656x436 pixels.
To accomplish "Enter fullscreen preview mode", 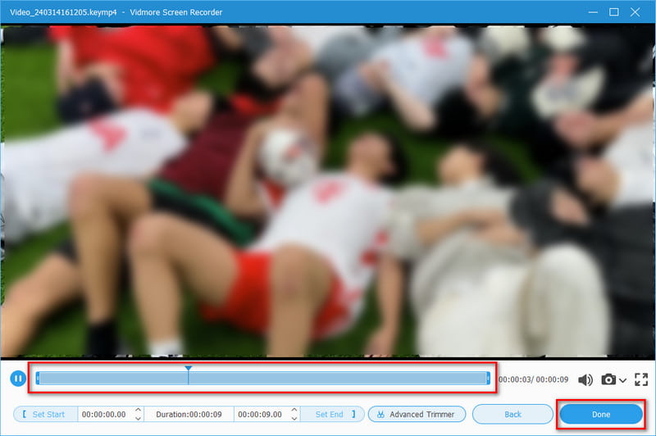I will point(640,379).
